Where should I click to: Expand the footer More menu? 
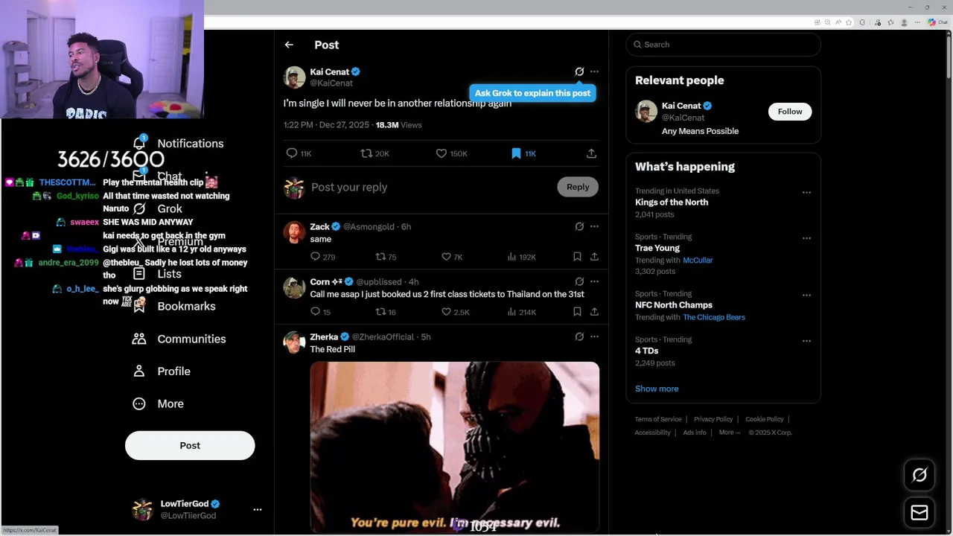(730, 433)
